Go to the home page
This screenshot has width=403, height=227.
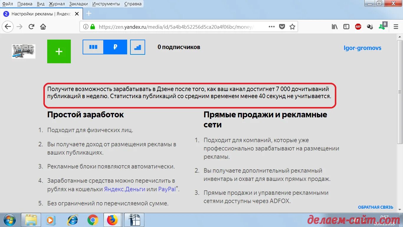43,27
